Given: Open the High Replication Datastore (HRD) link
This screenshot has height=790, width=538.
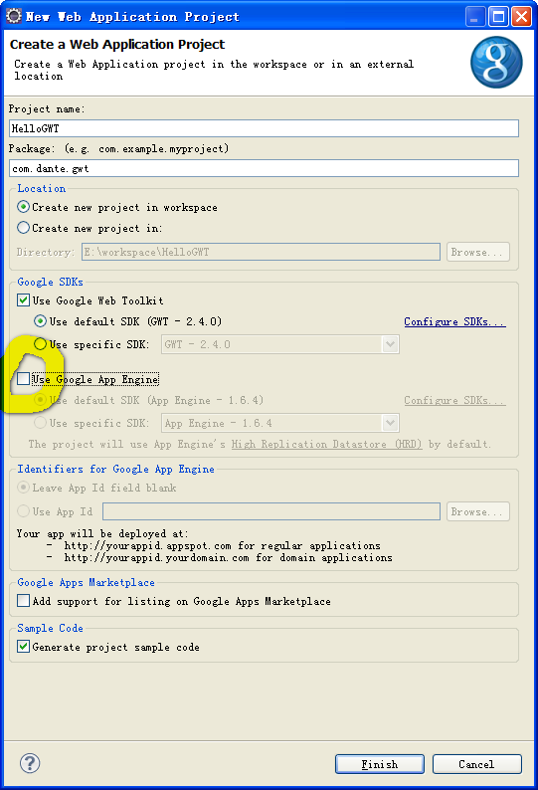Looking at the screenshot, I should 326,445.
